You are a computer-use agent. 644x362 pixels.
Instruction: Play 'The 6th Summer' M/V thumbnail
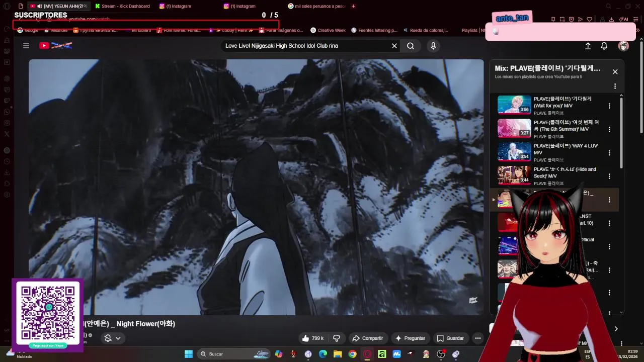514,128
